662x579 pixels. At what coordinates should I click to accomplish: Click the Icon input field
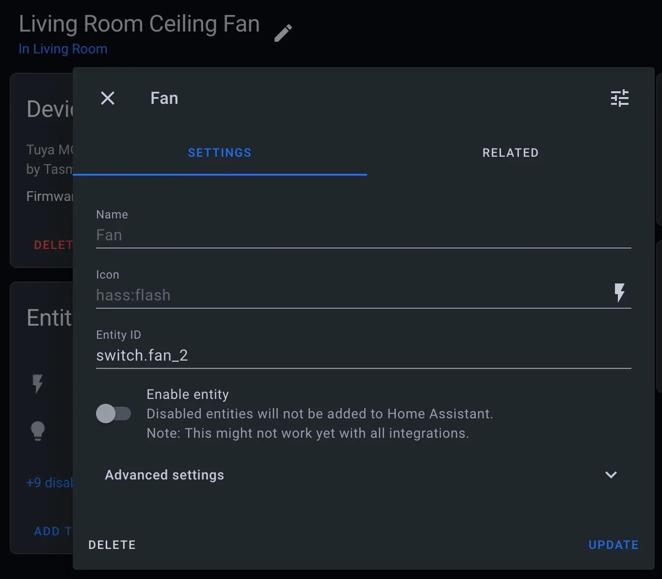pos(339,295)
